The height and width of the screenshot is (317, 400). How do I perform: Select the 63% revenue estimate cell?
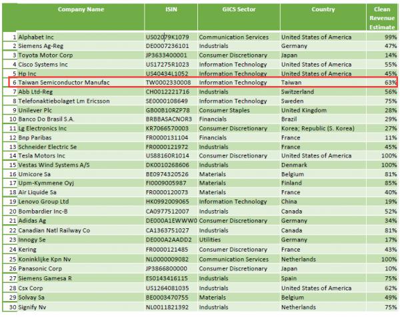click(382, 83)
